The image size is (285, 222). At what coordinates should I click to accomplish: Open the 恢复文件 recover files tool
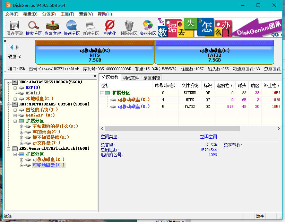[53, 28]
